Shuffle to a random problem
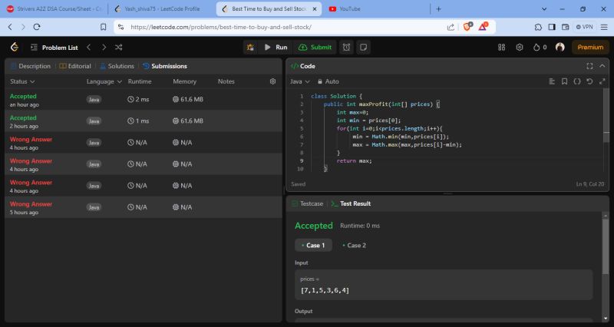The height and width of the screenshot is (327, 614). (118, 47)
